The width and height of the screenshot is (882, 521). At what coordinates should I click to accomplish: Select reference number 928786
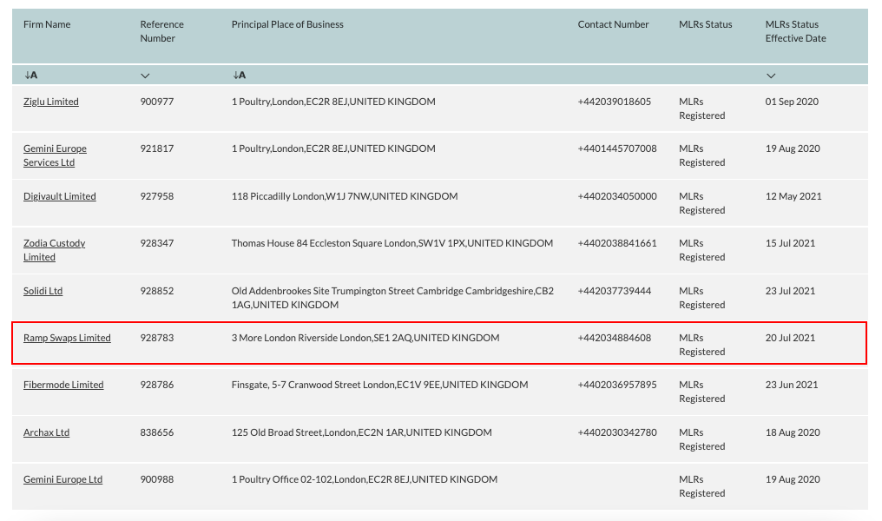pos(157,385)
